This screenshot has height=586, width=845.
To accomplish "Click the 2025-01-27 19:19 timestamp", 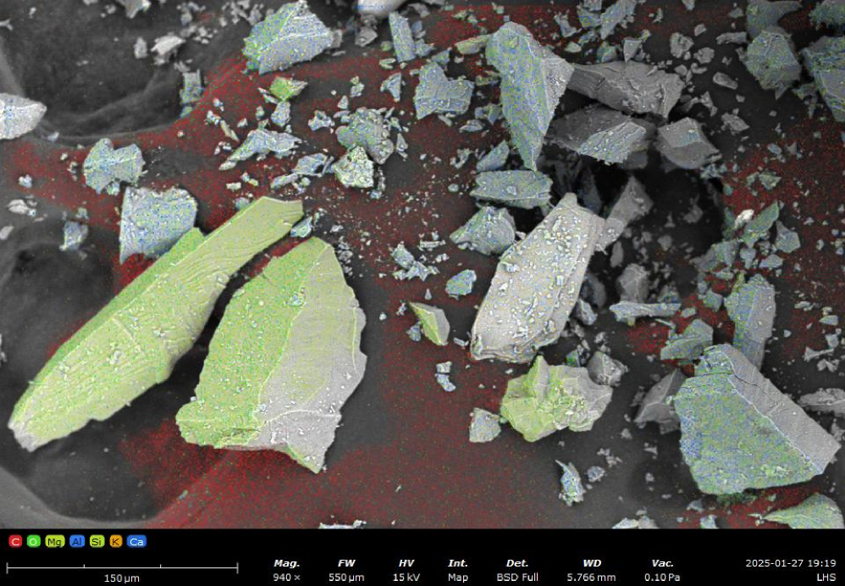I will pyautogui.click(x=790, y=563).
